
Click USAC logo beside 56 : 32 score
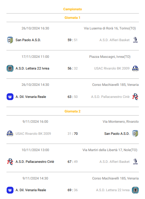pos(135,68)
